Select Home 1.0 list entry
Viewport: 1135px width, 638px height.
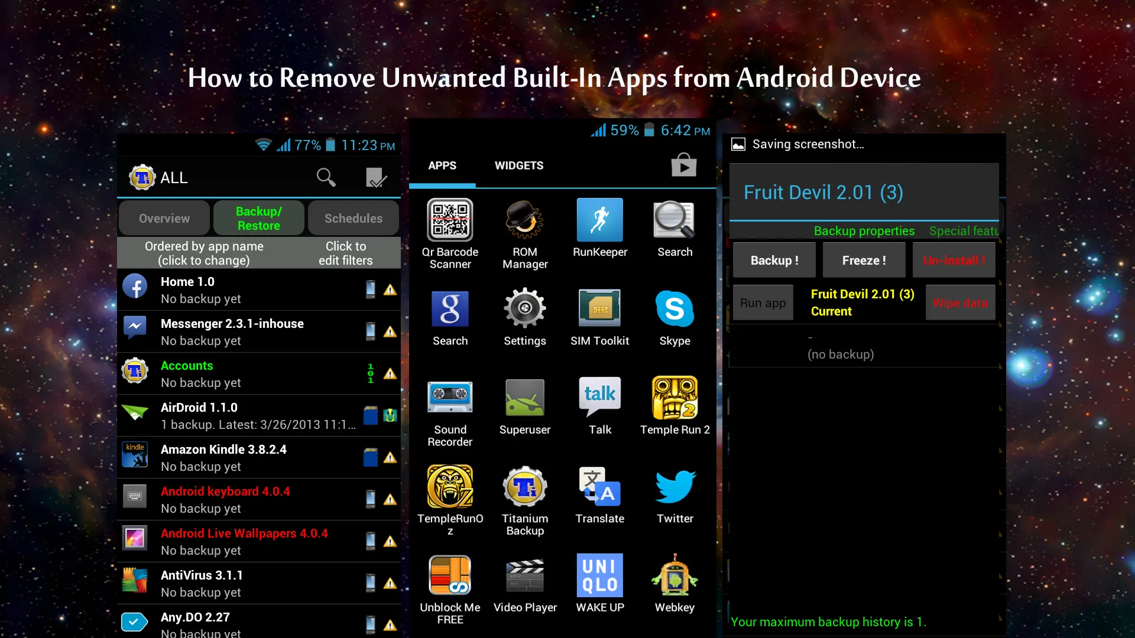tap(259, 289)
